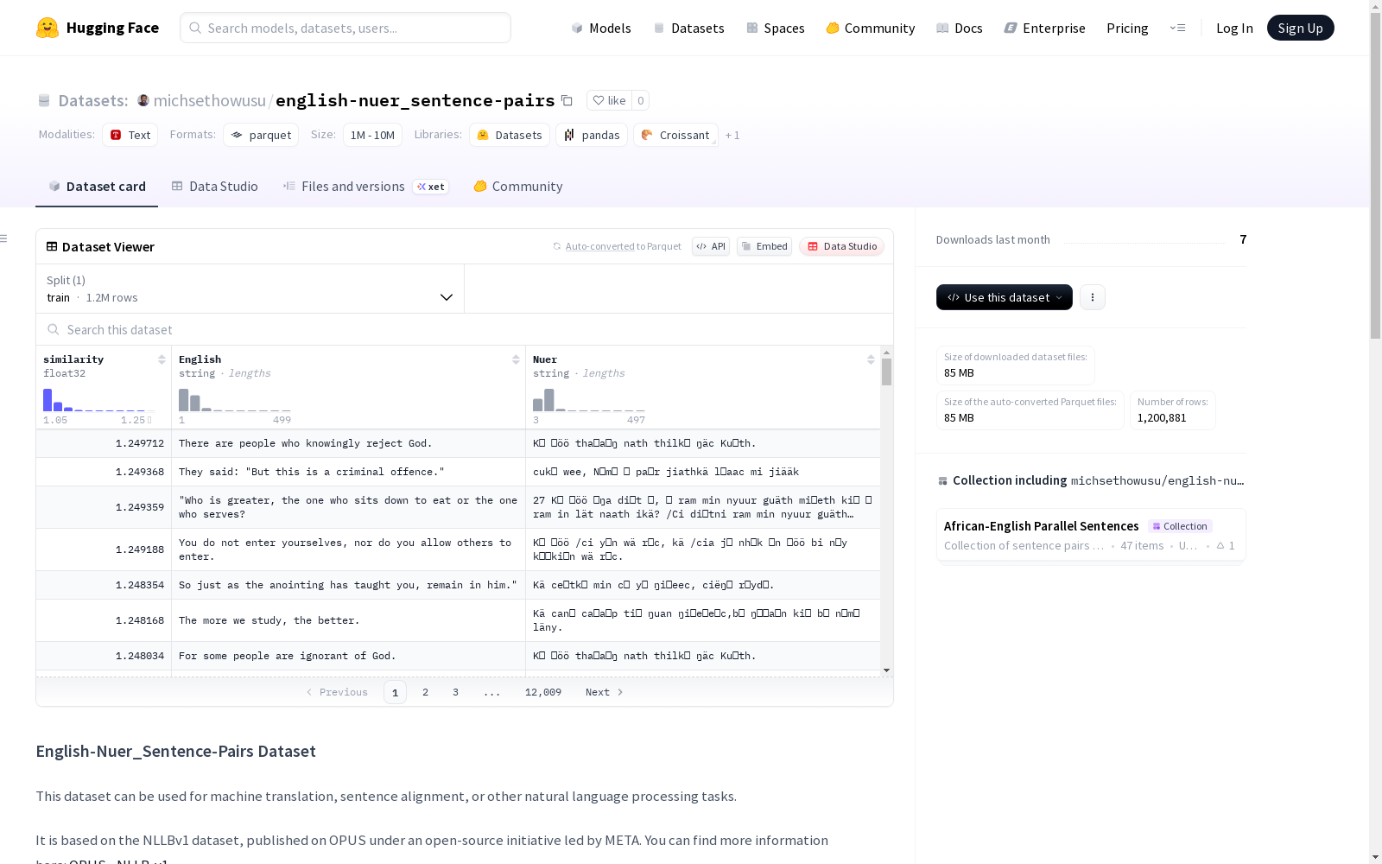Select the pandas library tag
The width and height of the screenshot is (1382, 864).
click(x=592, y=135)
